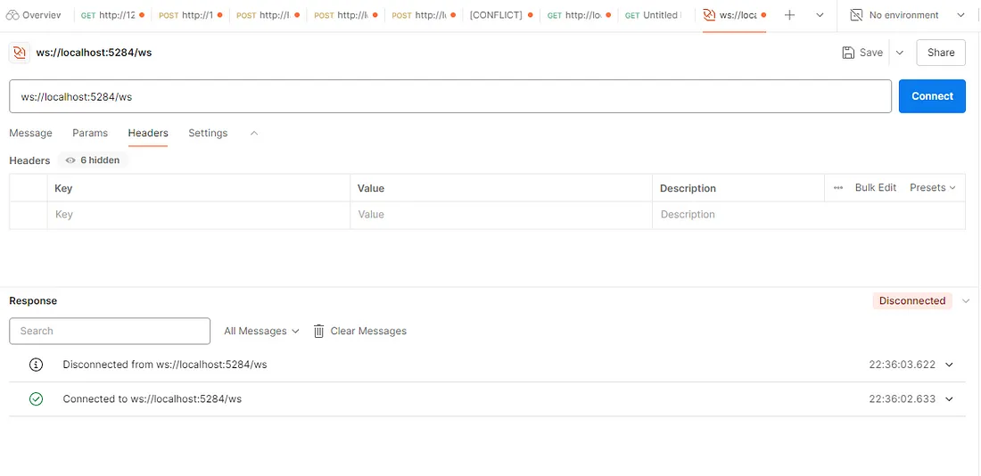Image resolution: width=981 pixels, height=476 pixels.
Task: Click the WebSocket icon beside the request title
Action: [x=20, y=53]
